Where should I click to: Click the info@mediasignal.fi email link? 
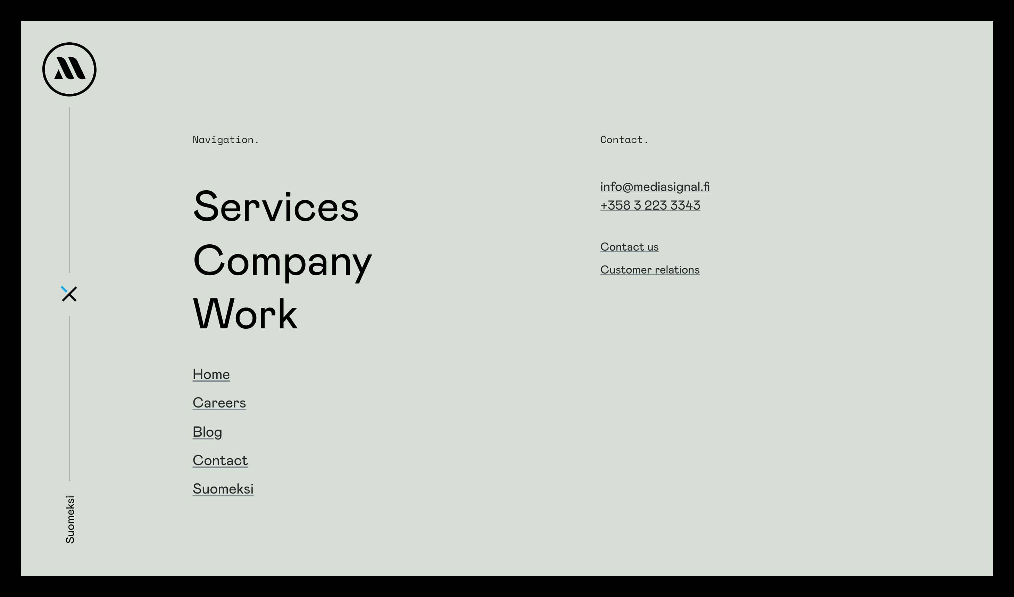654,186
